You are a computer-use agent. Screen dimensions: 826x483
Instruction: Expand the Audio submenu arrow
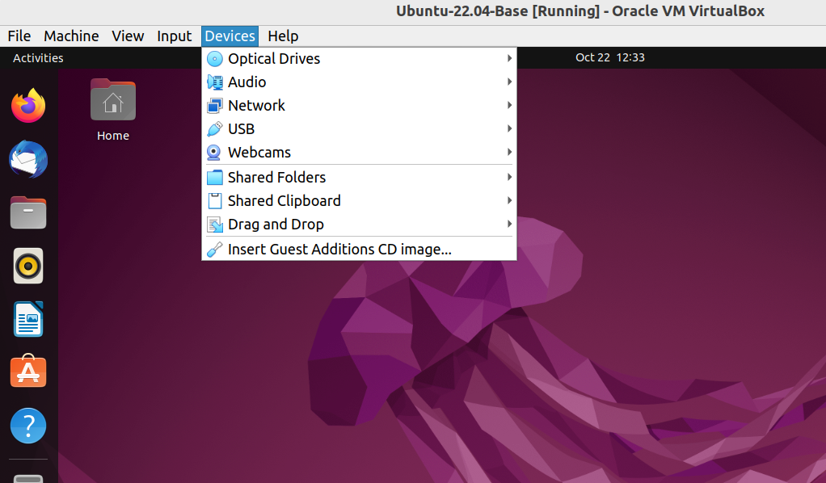click(x=509, y=82)
